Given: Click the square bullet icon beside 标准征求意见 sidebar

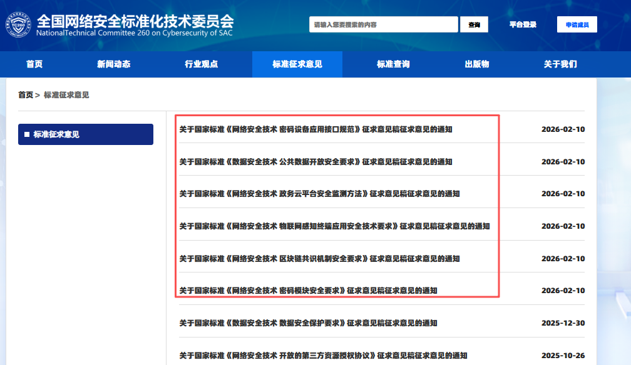Looking at the screenshot, I should (26, 134).
